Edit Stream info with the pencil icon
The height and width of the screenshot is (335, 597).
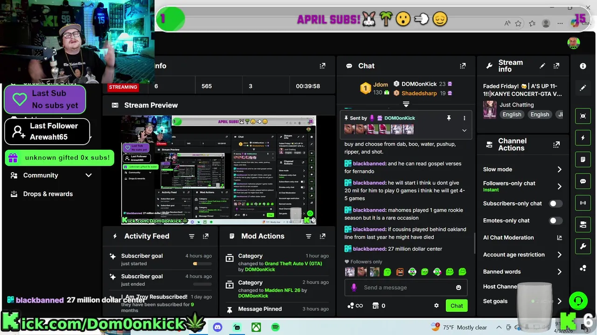pos(542,66)
